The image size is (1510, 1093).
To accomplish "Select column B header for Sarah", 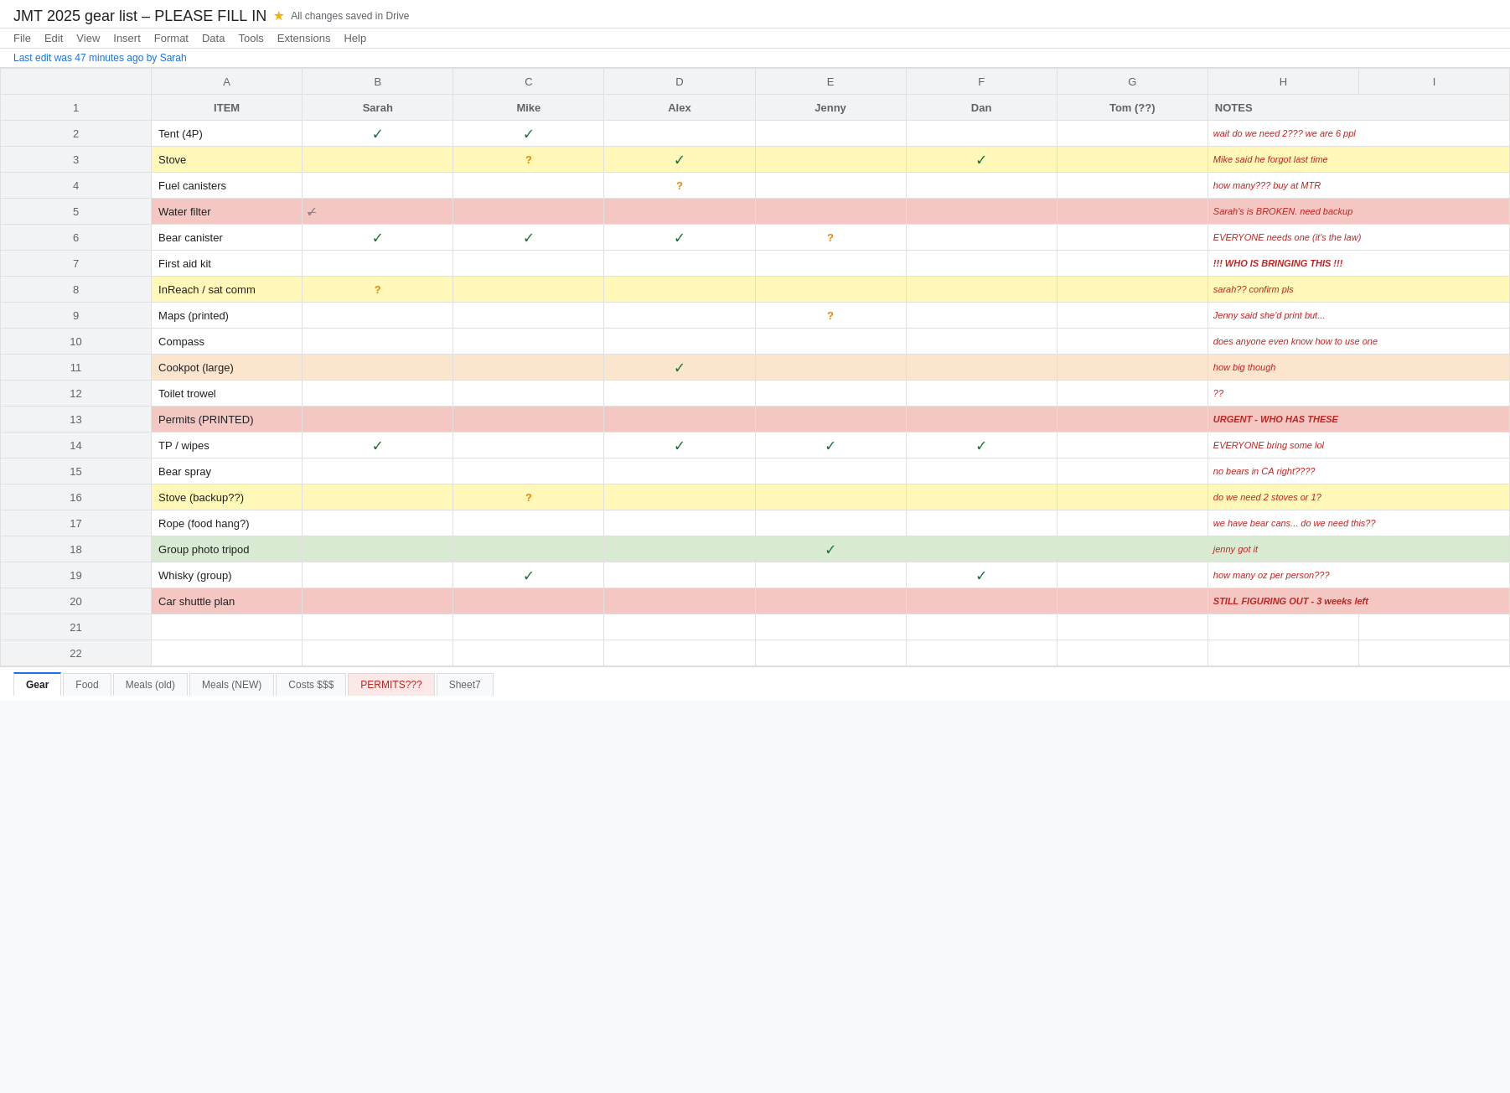I will pyautogui.click(x=377, y=81).
